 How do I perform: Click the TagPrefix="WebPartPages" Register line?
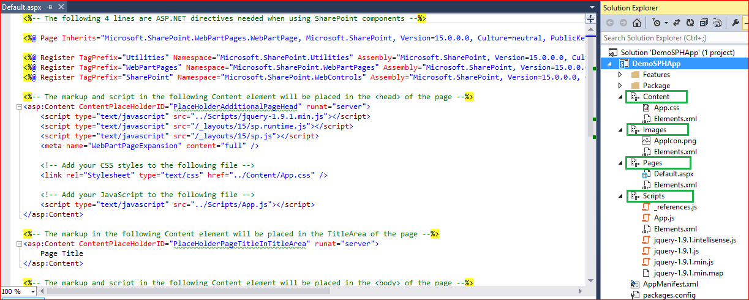point(304,67)
